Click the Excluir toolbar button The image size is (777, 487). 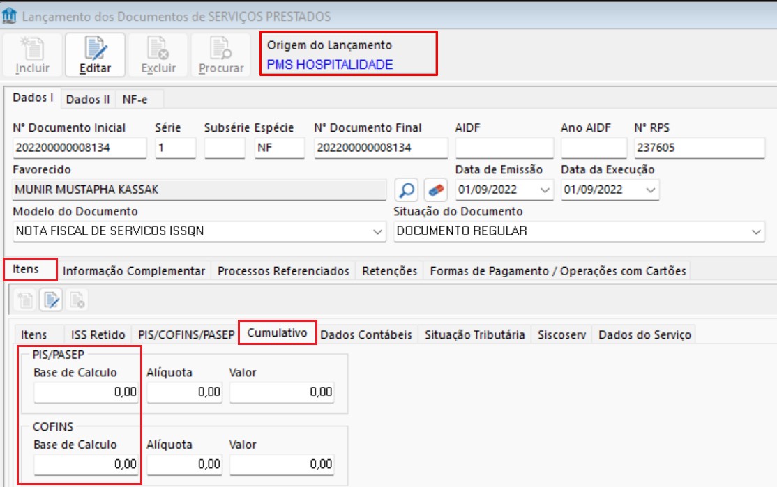tap(158, 55)
